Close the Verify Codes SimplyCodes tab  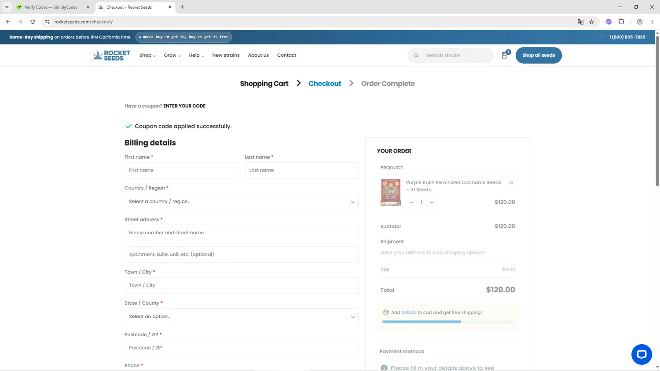(x=88, y=7)
